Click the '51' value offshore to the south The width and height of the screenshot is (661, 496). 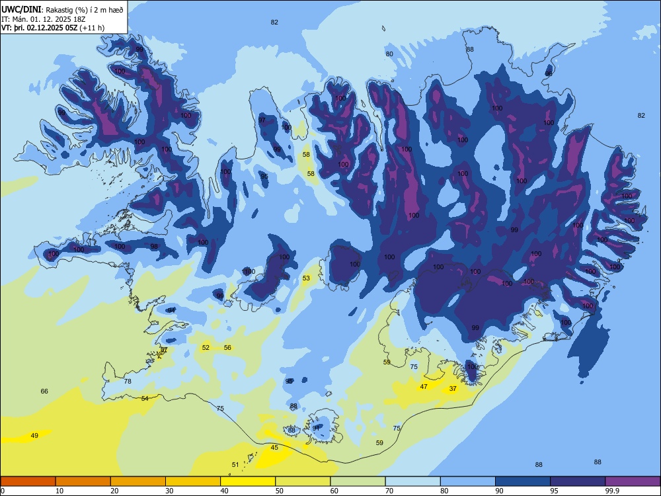[235, 464]
